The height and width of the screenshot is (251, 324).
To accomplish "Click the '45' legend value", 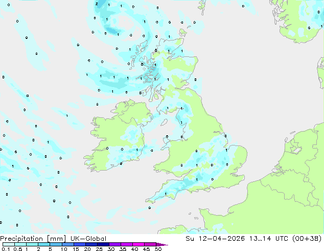I will point(146,249).
